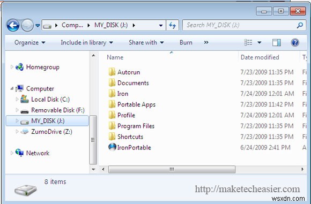Open the Organize menu
The width and height of the screenshot is (311, 204).
click(x=29, y=42)
